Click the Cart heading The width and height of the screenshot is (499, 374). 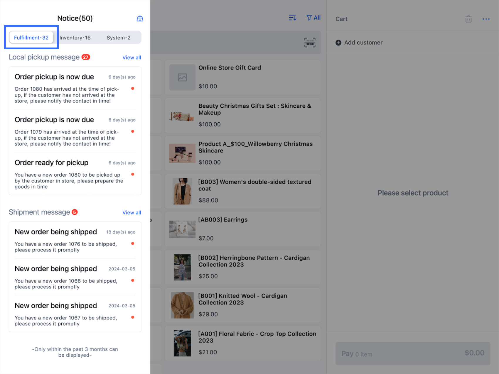click(x=341, y=19)
